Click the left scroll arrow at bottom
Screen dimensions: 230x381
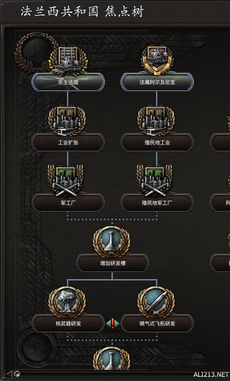click(x=9, y=374)
